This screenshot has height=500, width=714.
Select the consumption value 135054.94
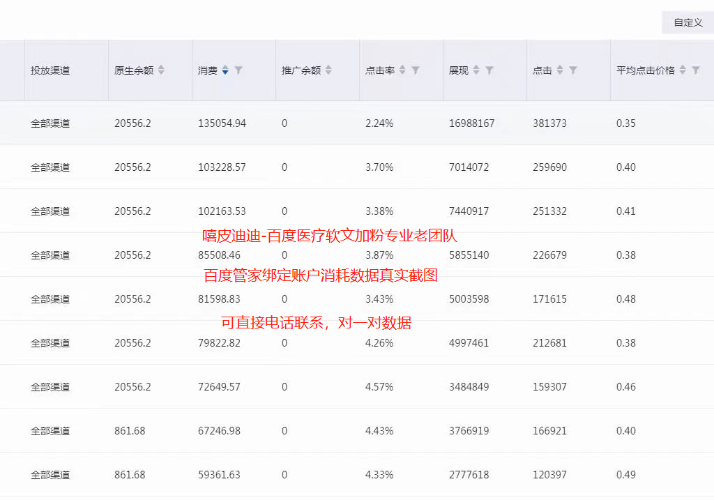(222, 123)
